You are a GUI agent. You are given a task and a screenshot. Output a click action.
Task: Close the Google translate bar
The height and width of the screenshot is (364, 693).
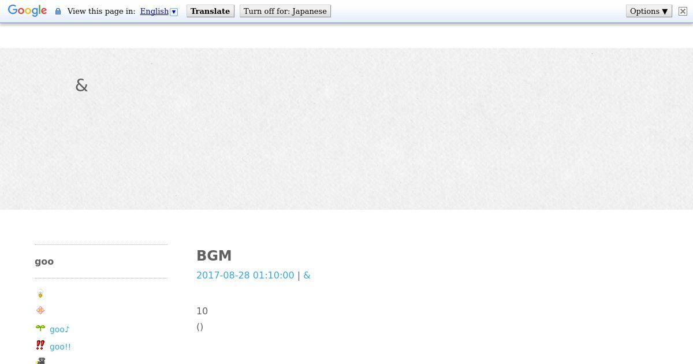tap(683, 11)
